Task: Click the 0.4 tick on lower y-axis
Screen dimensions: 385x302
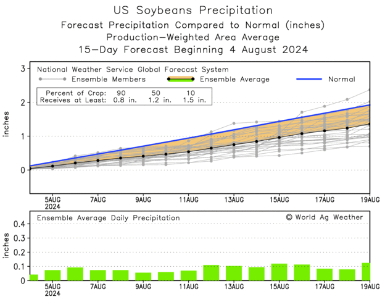Action: pos(19,224)
